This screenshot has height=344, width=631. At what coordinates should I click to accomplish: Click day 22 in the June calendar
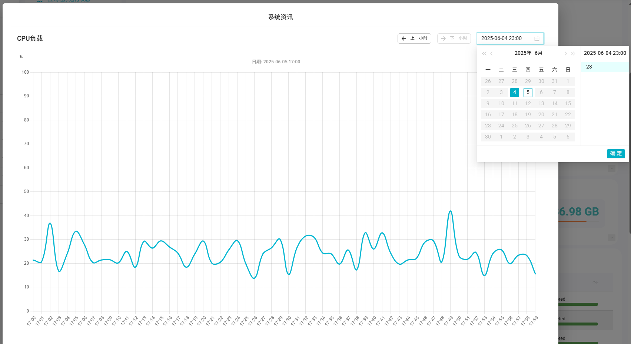pyautogui.click(x=568, y=115)
